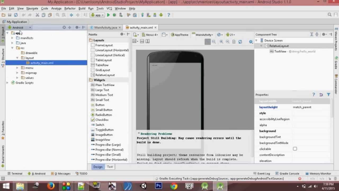
Task: Expand the values folder
Action: pos(17,78)
